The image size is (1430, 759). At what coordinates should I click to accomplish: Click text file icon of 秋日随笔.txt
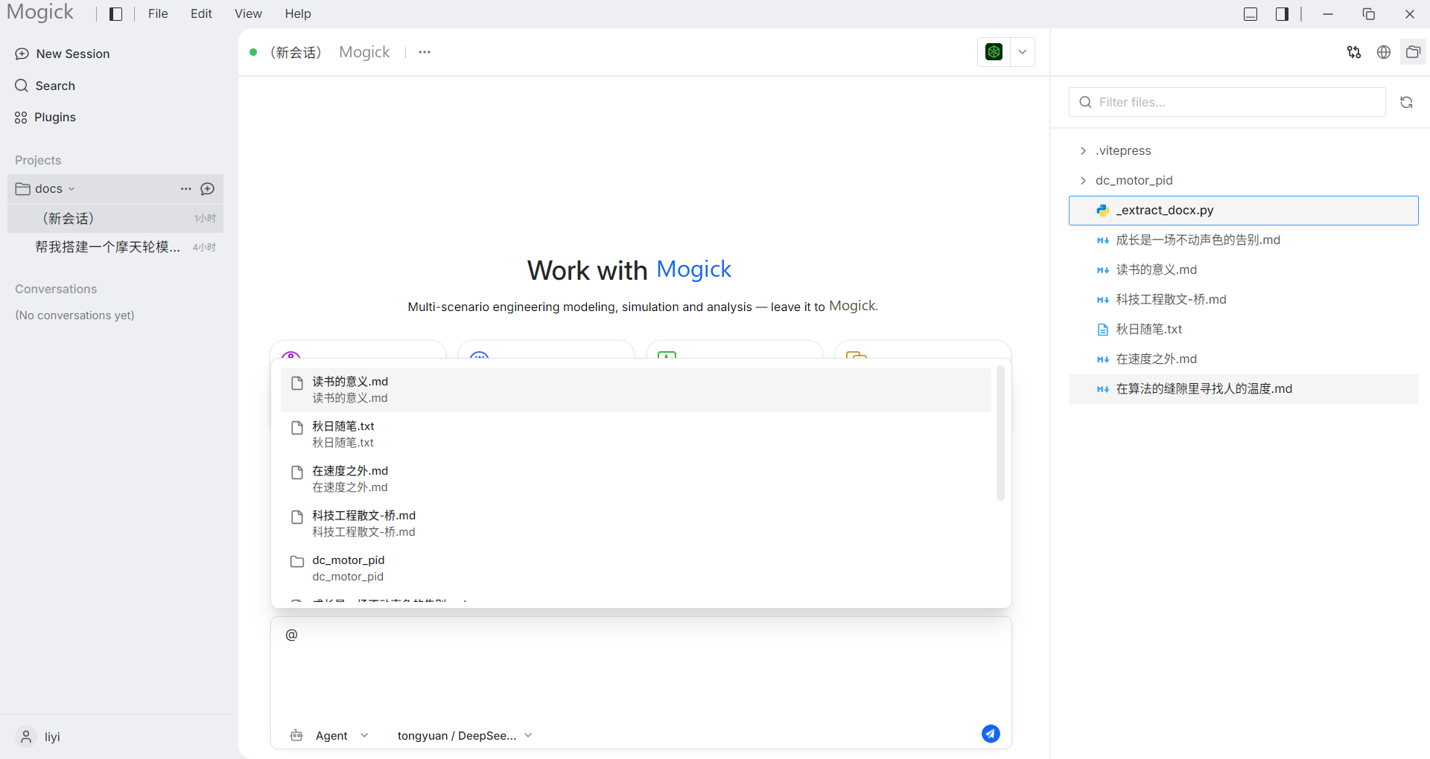pyautogui.click(x=1103, y=330)
